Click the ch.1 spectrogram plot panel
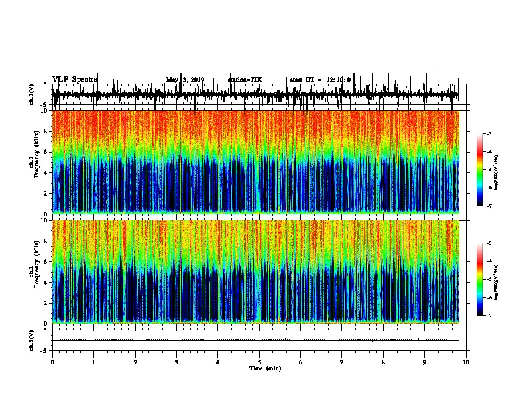Viewport: 525px width, 406px height. tap(256, 162)
